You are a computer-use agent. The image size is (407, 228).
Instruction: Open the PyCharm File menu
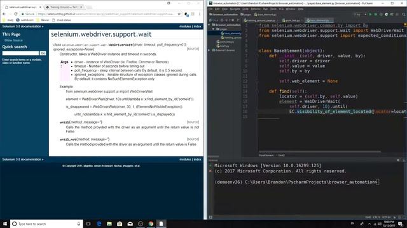click(x=210, y=9)
